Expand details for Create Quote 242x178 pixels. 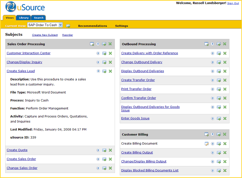[98, 150]
